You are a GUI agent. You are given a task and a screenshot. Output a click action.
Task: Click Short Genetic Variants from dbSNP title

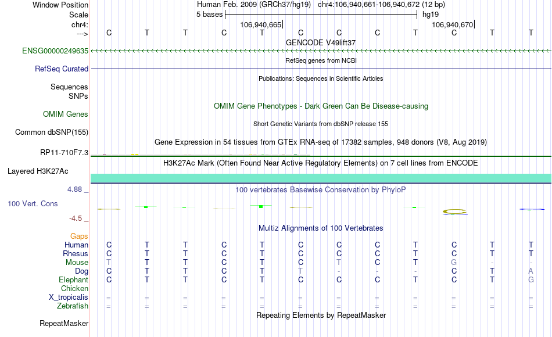321,124
